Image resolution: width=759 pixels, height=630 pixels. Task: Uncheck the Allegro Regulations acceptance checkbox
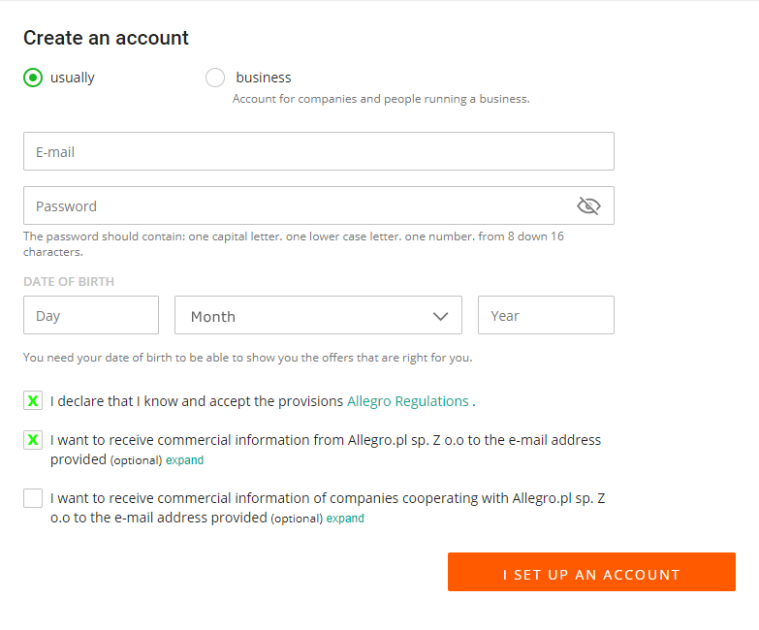coord(33,401)
